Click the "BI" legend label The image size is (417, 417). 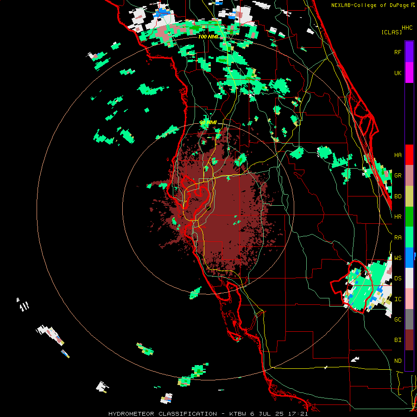click(398, 340)
